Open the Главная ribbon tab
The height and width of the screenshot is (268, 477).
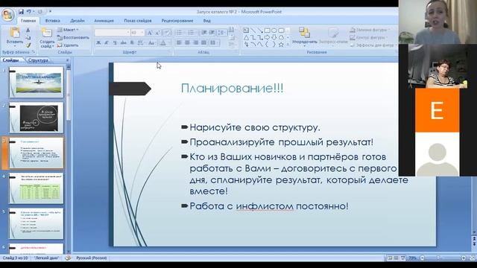[x=28, y=21]
